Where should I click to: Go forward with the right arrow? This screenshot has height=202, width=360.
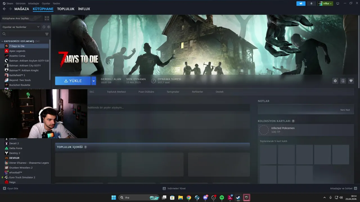click(x=10, y=9)
